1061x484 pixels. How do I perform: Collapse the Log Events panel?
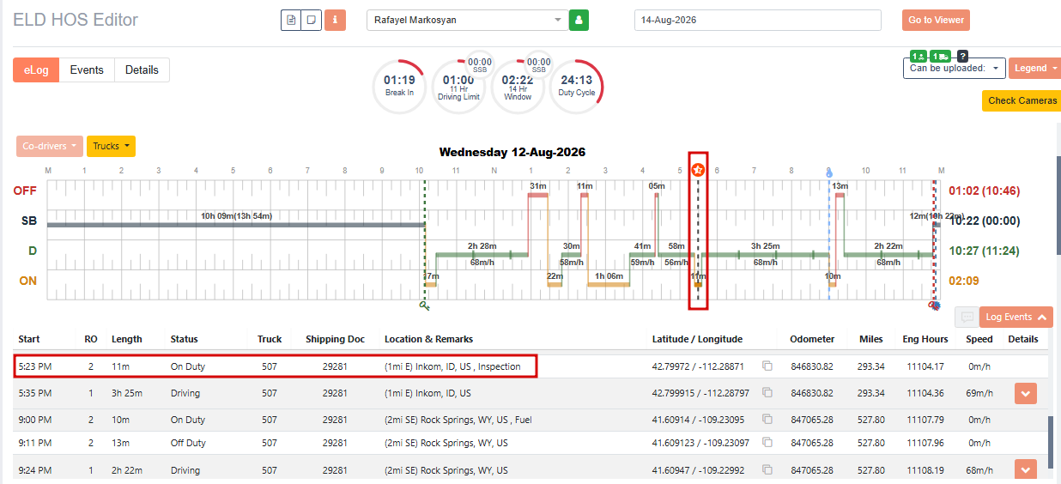click(1016, 317)
